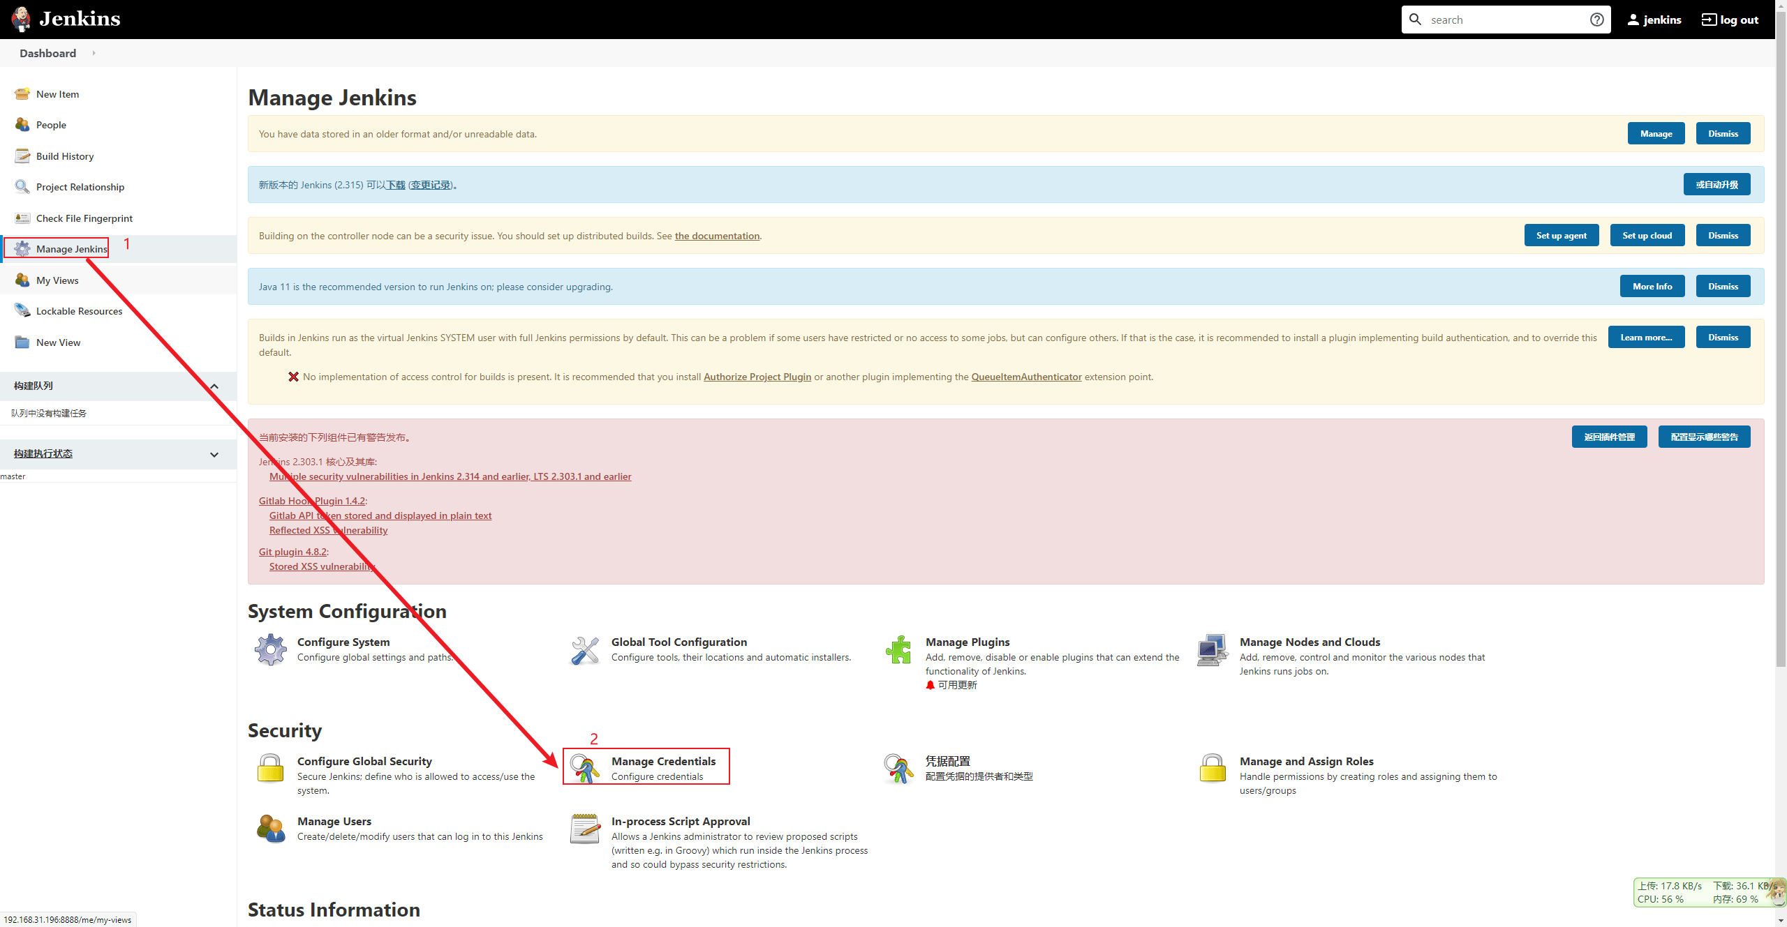Screen dimensions: 1787x927
Task: Open Manage and Assign Roles lock icon
Action: 1213,768
